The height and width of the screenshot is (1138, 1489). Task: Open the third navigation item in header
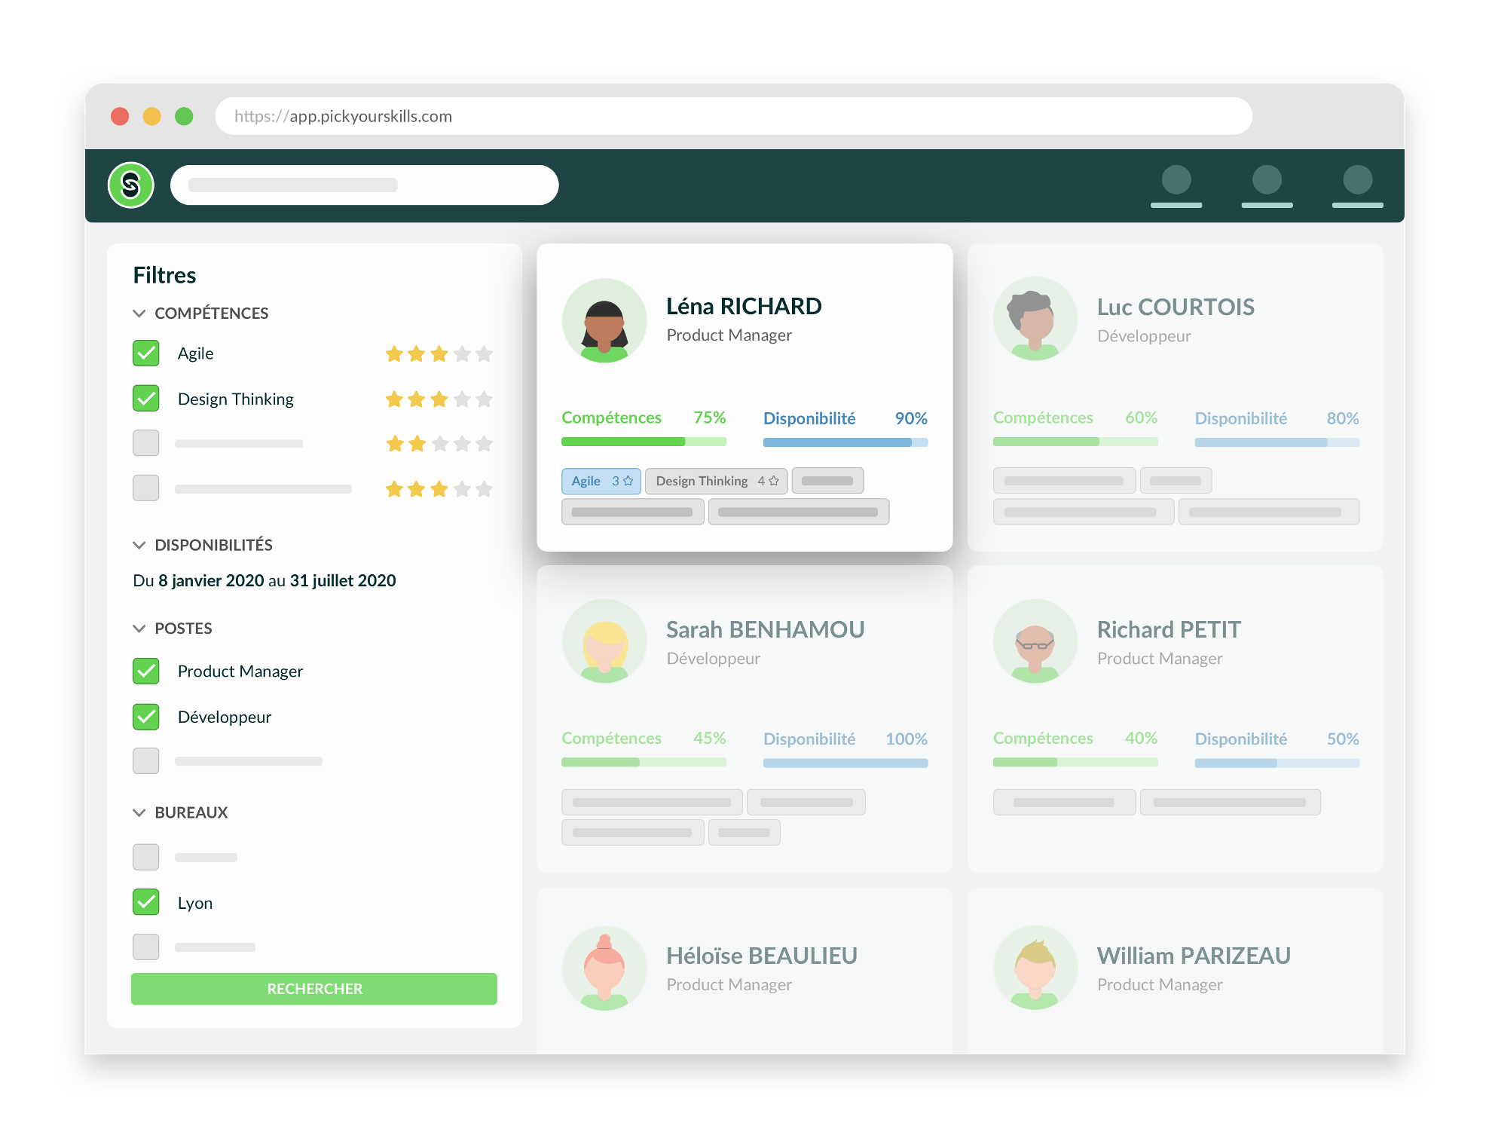(x=1358, y=186)
